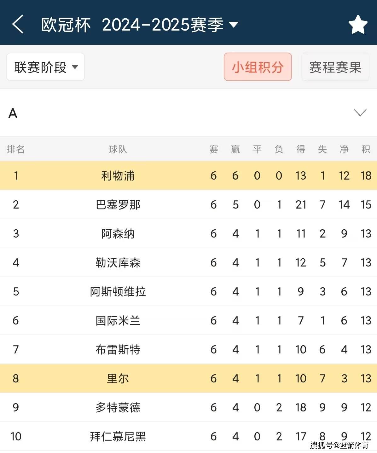Click the 阿森纳 row
This screenshot has width=377, height=453.
tap(118, 233)
